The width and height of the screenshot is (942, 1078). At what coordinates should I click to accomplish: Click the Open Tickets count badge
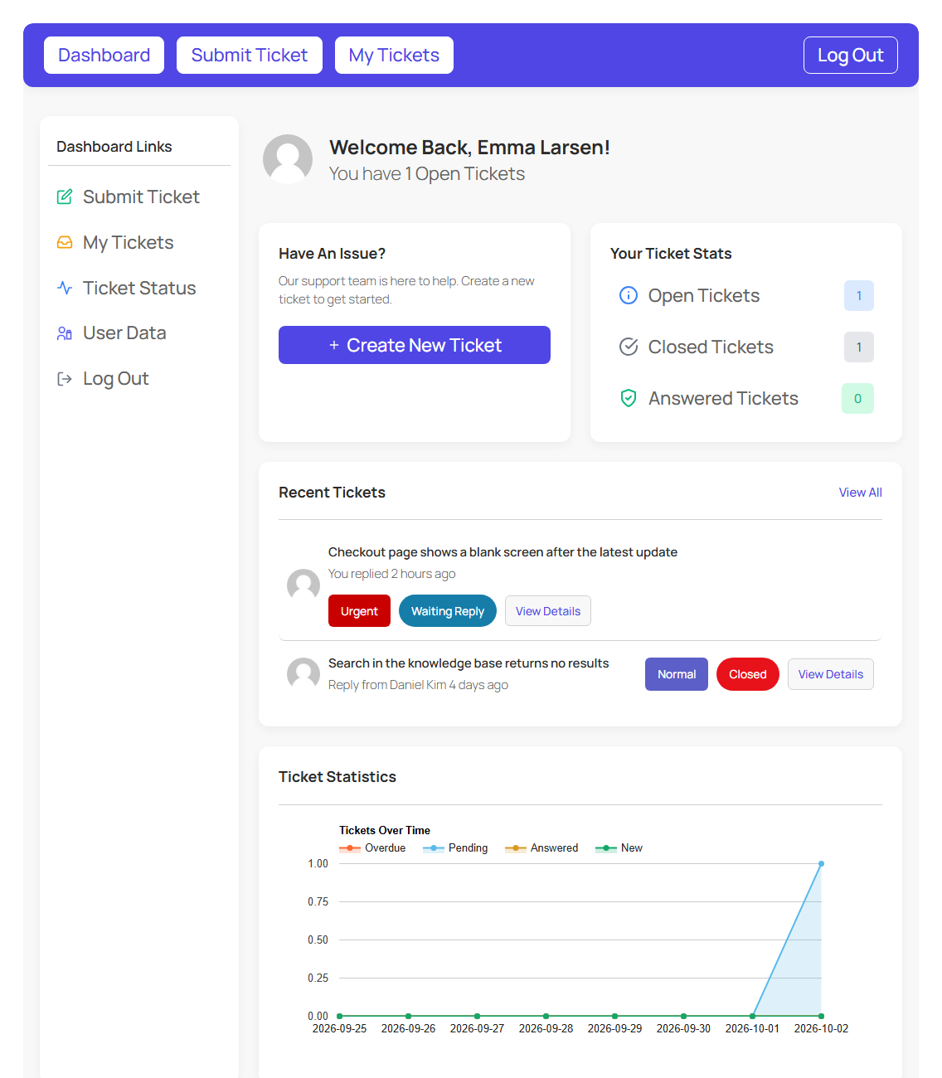(x=859, y=296)
